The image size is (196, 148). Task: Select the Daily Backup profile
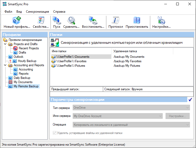click(x=22, y=78)
